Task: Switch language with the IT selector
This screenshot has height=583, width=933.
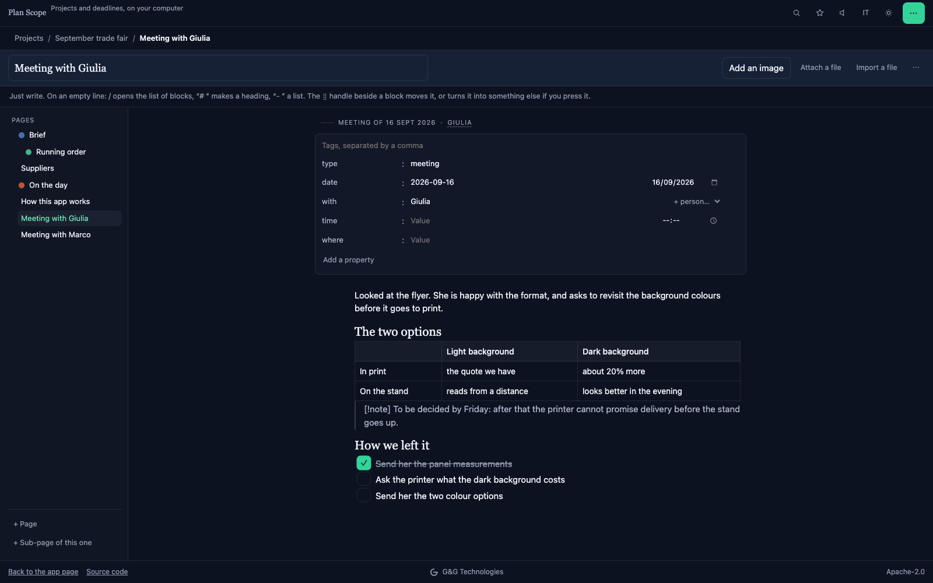Action: pos(866,13)
